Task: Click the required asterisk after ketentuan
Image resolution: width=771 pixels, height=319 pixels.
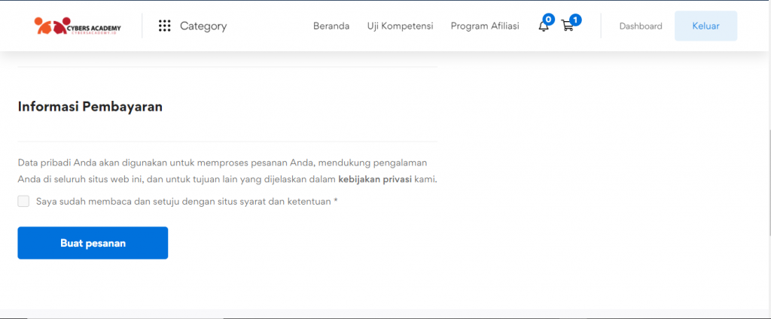Action: point(336,201)
